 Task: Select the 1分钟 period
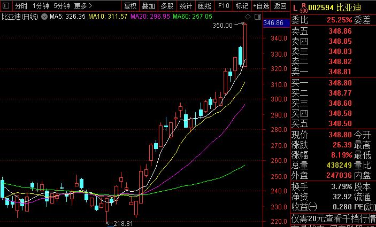[41, 6]
